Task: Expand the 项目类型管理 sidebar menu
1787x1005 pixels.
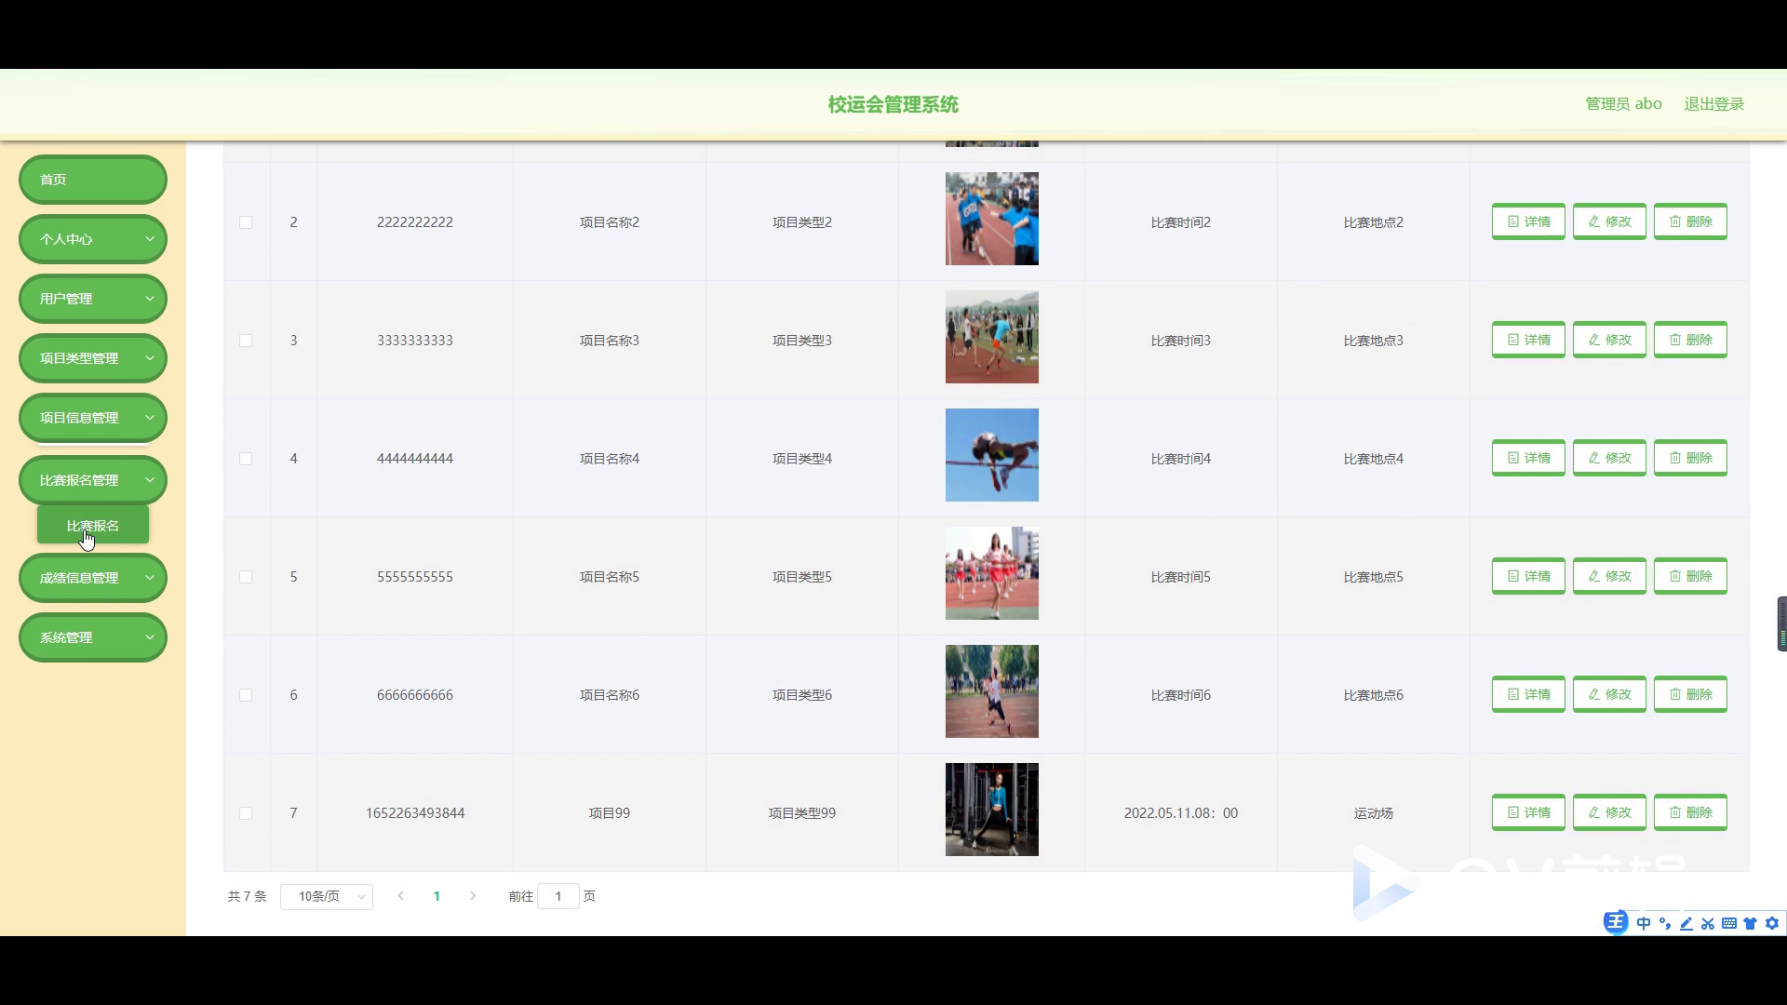Action: (x=93, y=358)
